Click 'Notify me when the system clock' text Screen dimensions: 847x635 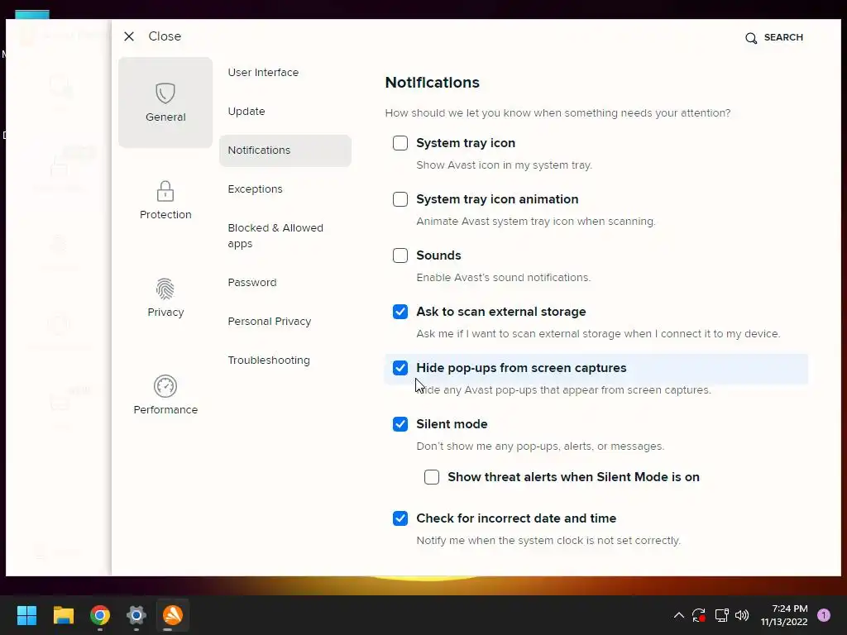pyautogui.click(x=548, y=541)
